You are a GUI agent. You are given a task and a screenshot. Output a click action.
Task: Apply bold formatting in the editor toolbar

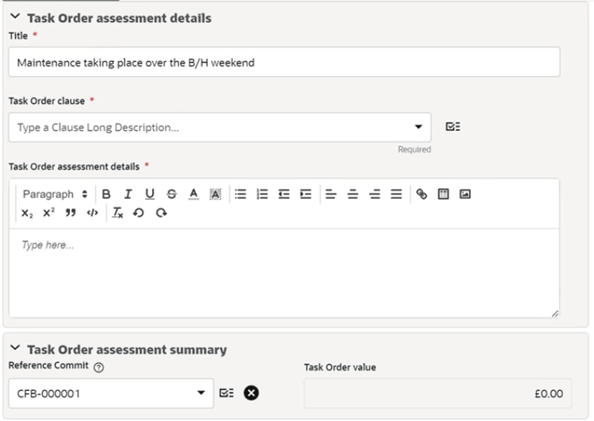106,194
